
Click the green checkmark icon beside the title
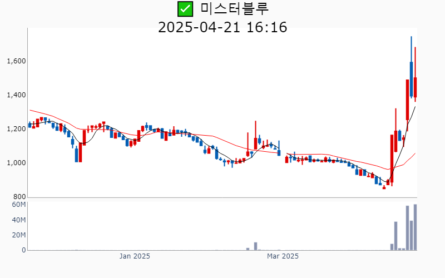pyautogui.click(x=185, y=9)
